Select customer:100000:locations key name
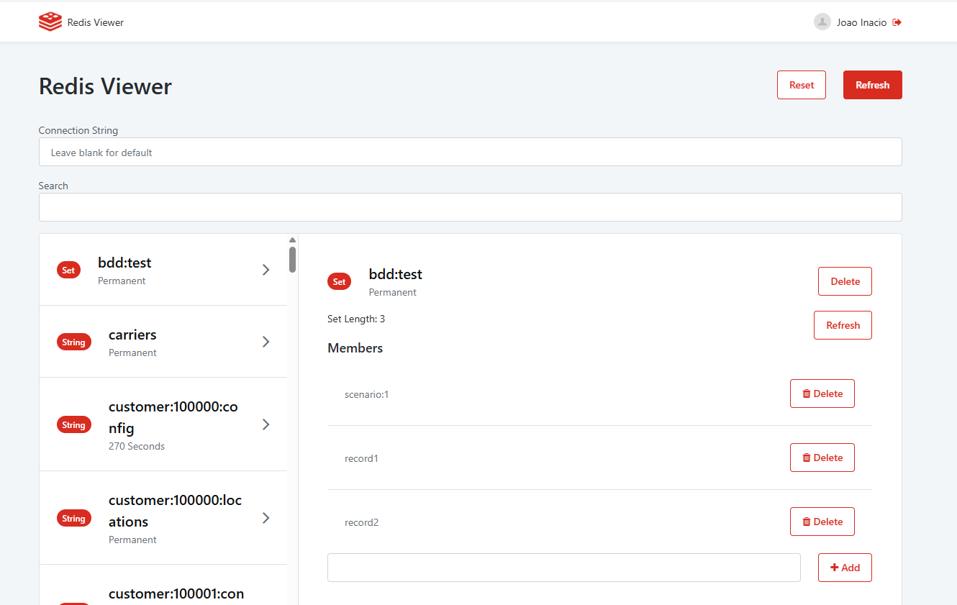The width and height of the screenshot is (957, 605). pyautogui.click(x=176, y=511)
